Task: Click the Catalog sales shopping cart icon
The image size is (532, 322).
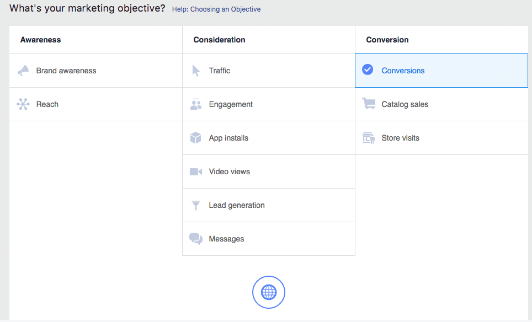Action: point(369,104)
